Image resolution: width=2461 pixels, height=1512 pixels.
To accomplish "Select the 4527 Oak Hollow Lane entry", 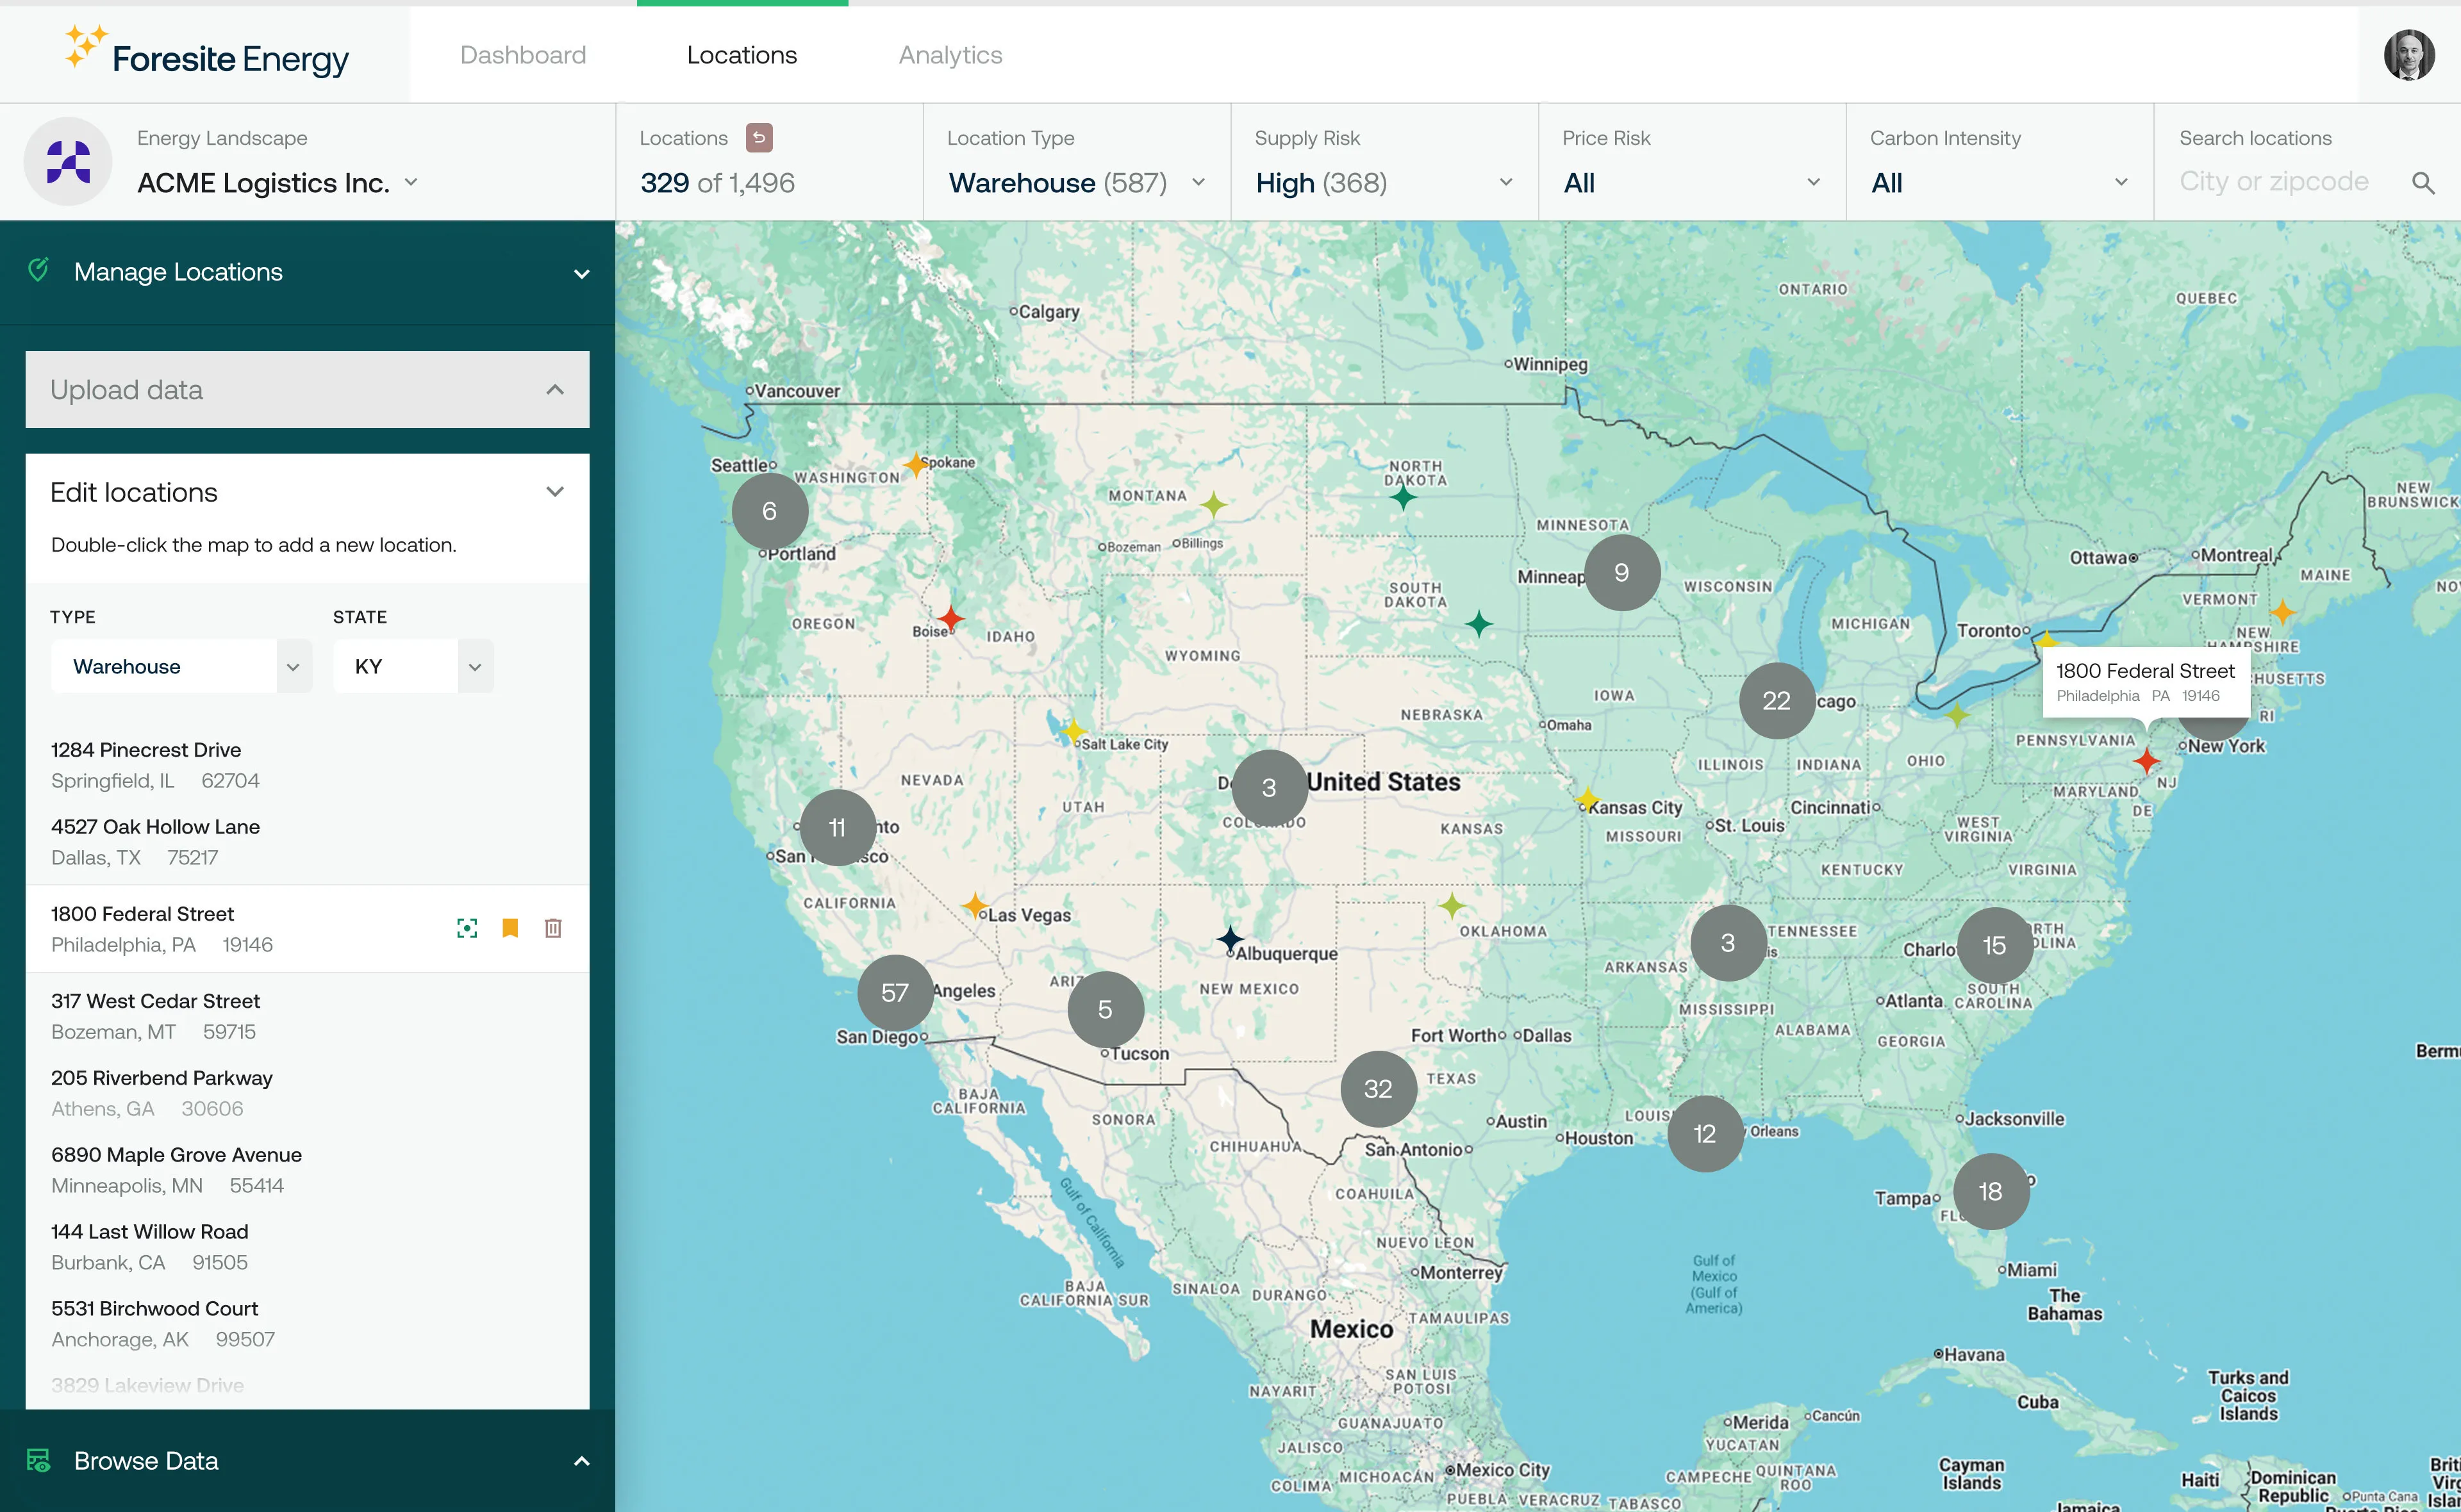I will coord(156,841).
